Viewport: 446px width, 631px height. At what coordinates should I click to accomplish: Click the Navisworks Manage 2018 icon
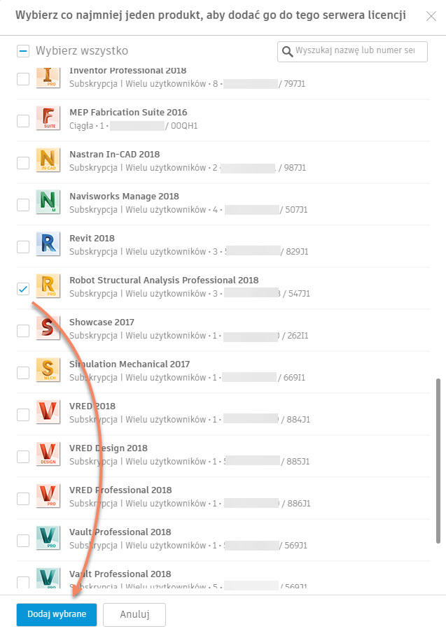[48, 204]
